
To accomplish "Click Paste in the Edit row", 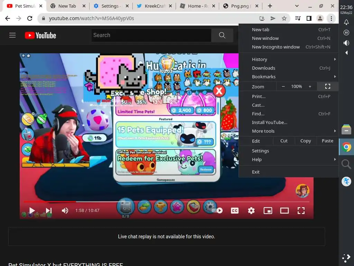I will [x=327, y=141].
